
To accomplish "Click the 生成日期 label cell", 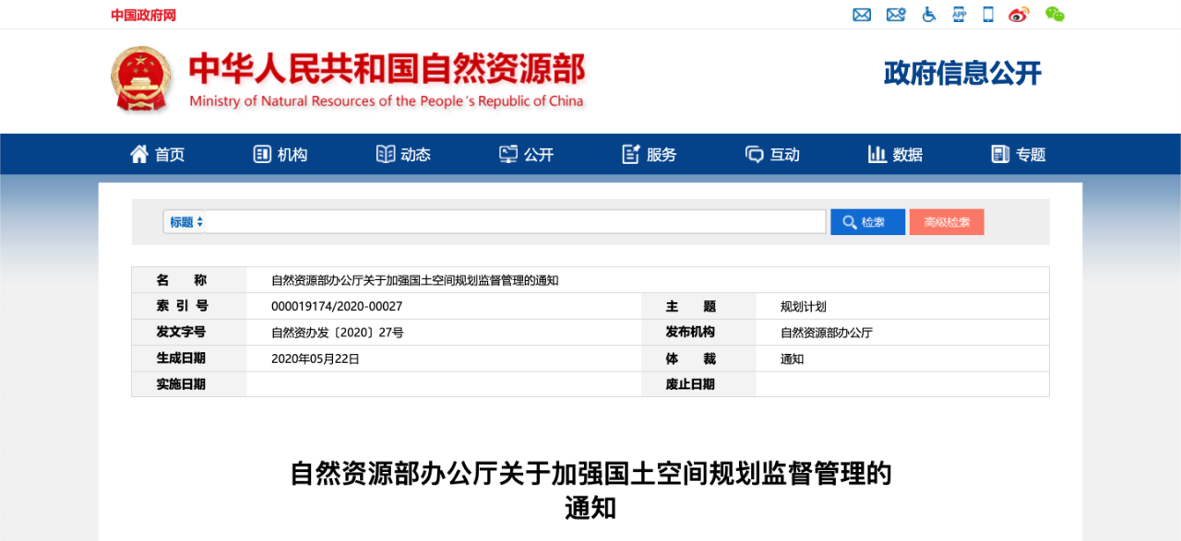I will (189, 359).
